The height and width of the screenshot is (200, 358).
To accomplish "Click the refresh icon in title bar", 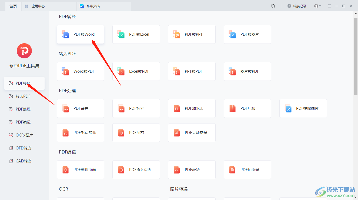I will coord(273,6).
